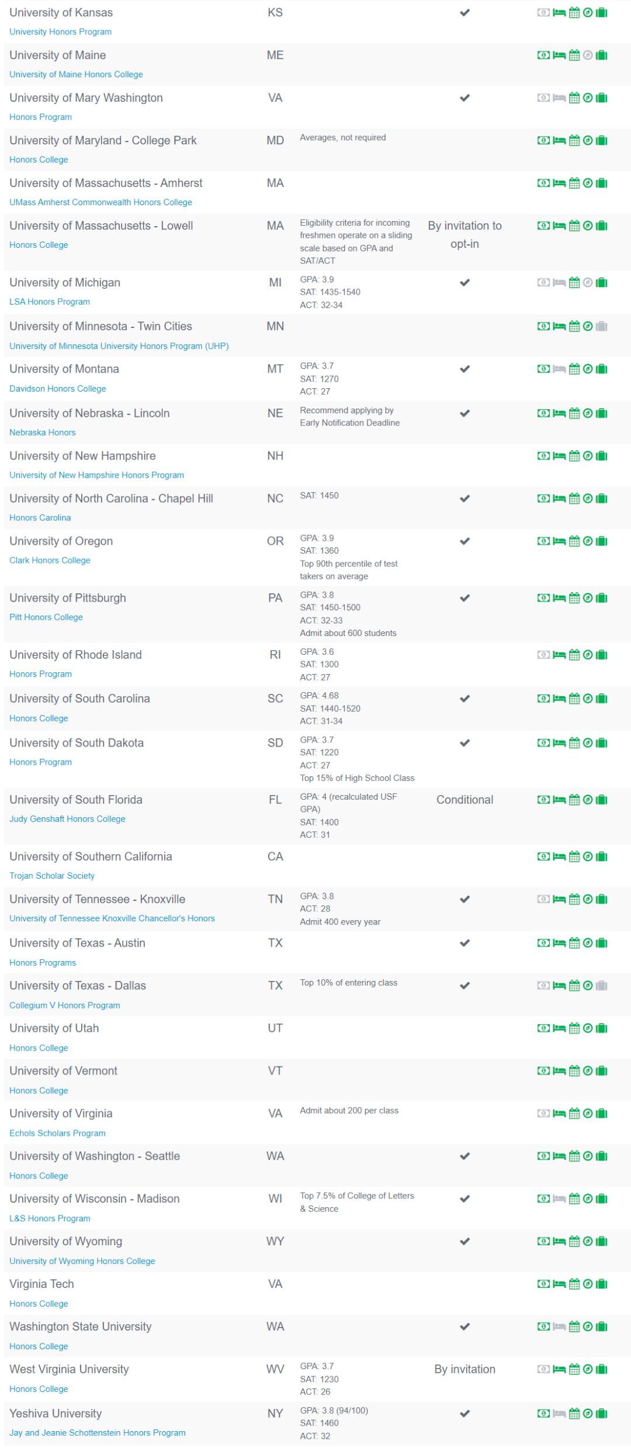
Task: Open the Trojan Scholar Society link
Action: click(x=52, y=876)
